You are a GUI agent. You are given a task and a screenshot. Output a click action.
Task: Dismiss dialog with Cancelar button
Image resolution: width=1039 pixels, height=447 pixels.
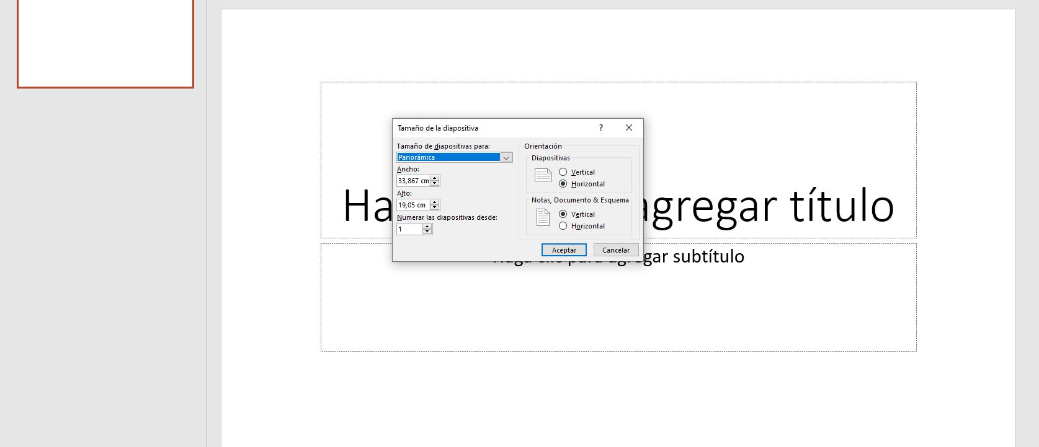pos(616,250)
